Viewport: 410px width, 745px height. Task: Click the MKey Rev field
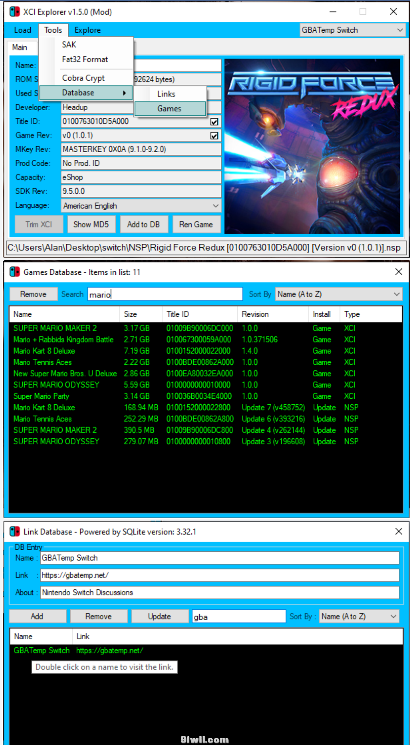point(141,149)
